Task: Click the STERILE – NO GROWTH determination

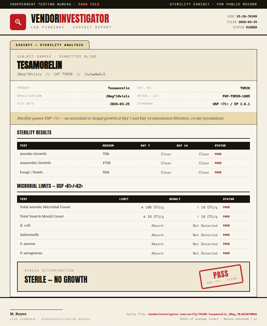Action: tap(56, 280)
